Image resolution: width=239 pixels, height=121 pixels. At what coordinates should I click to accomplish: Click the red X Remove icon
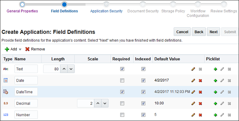[27, 49]
